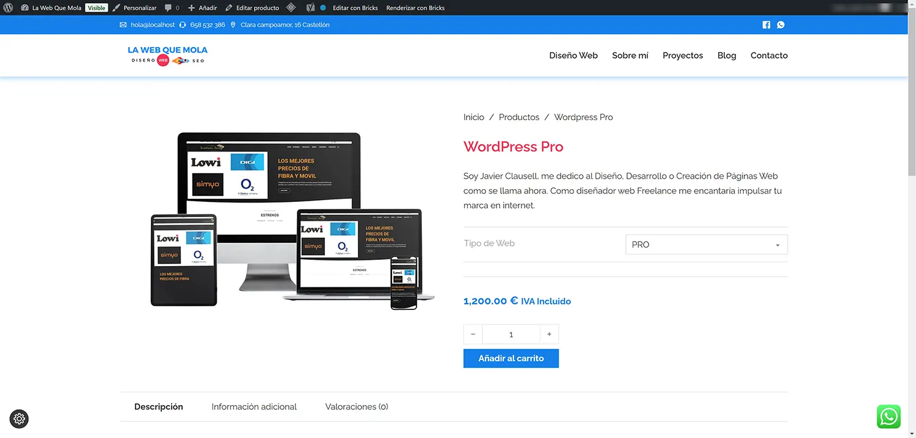The height and width of the screenshot is (438, 916).
Task: Click the diamond-shaped plugin icon in admin bar
Action: [291, 8]
